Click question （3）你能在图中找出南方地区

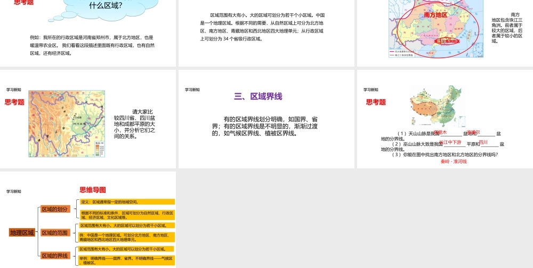[445, 155]
